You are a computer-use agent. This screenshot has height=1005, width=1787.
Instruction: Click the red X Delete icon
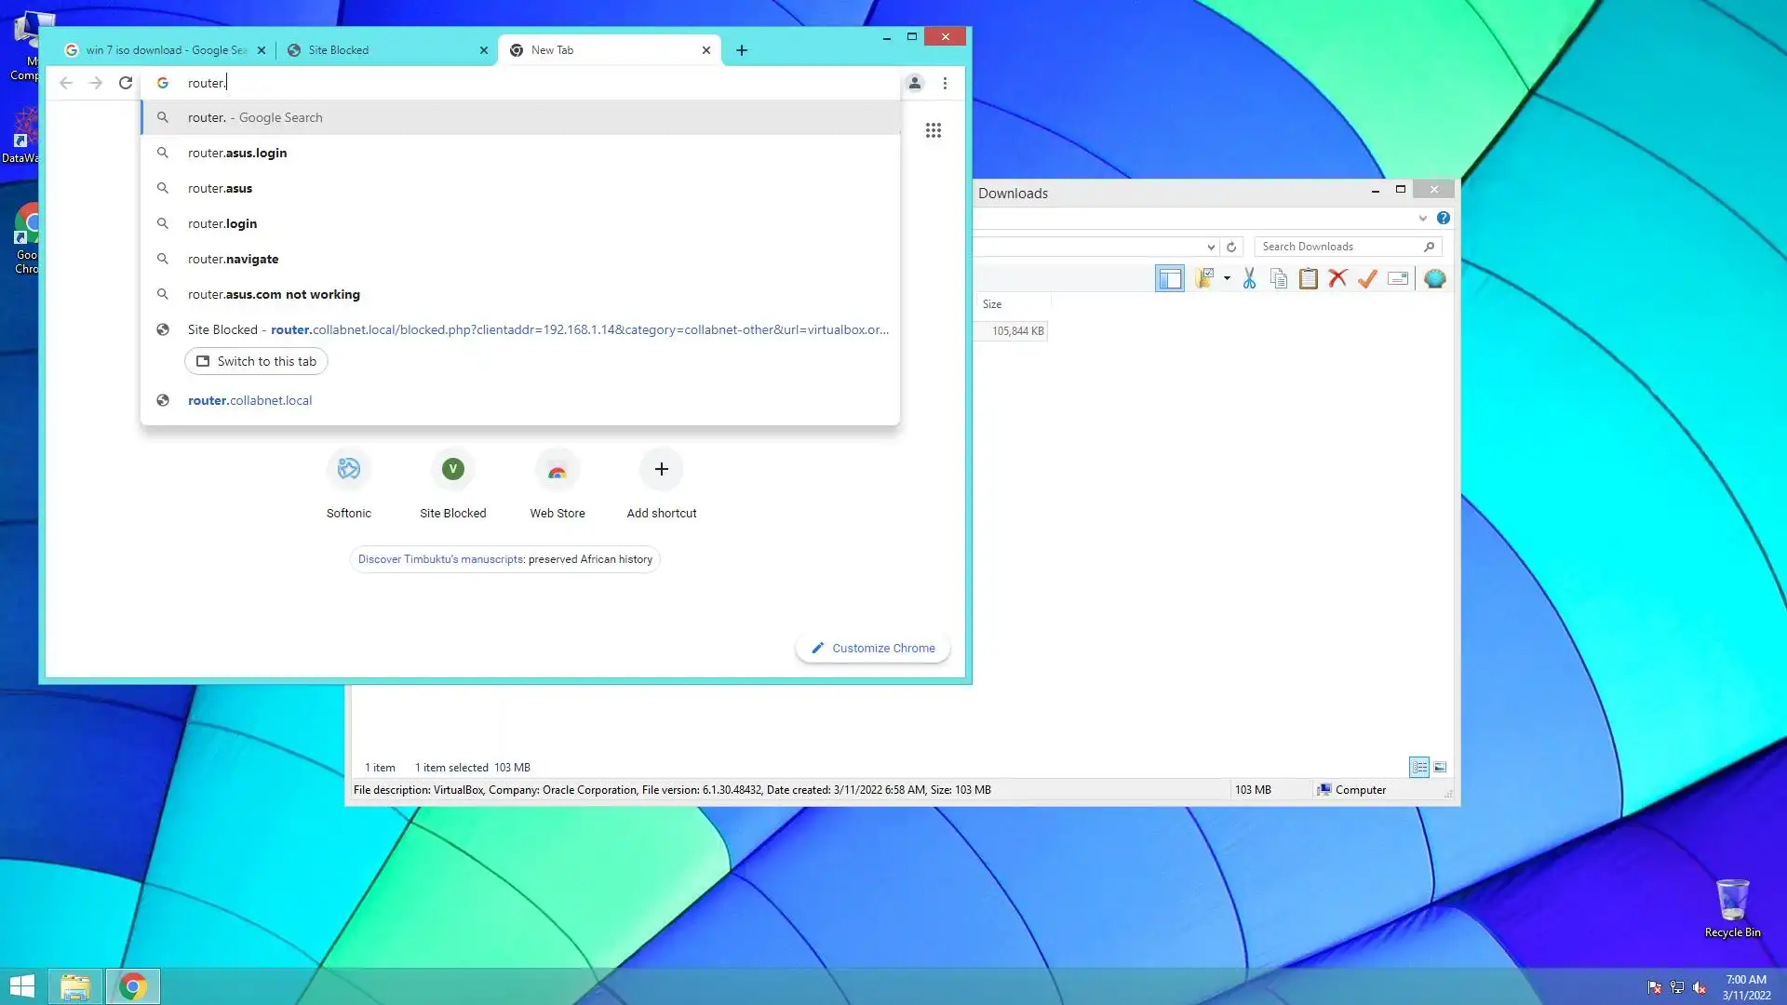1337,278
